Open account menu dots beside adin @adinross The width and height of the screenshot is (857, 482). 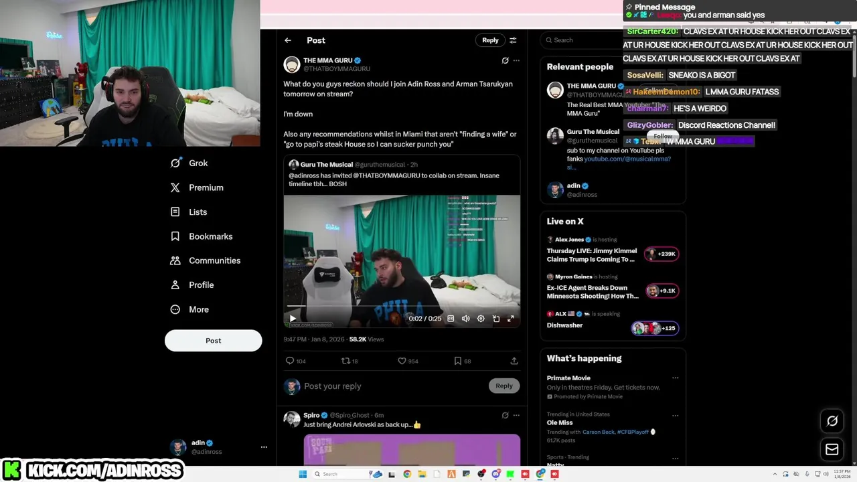point(264,447)
